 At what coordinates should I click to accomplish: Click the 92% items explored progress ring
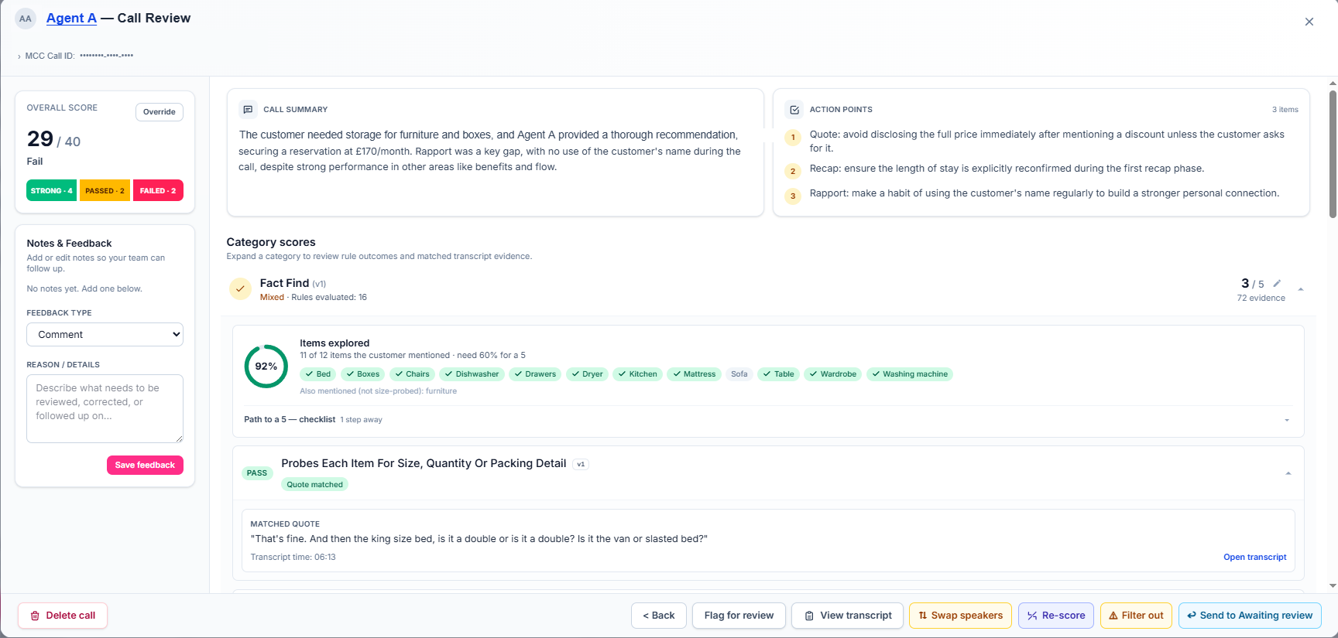click(266, 367)
